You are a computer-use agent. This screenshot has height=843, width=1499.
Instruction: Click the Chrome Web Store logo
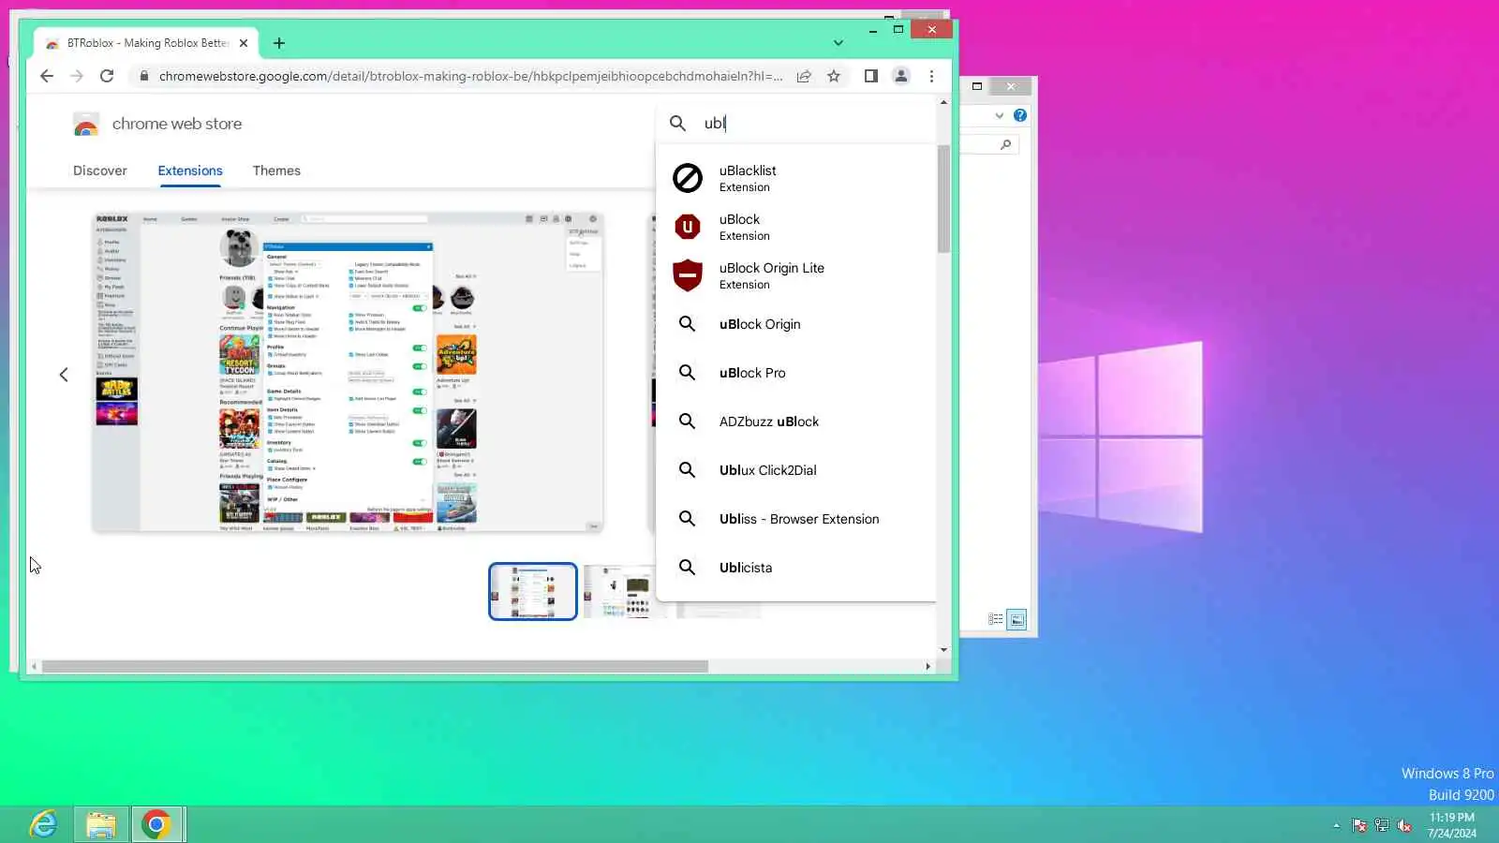coord(86,124)
